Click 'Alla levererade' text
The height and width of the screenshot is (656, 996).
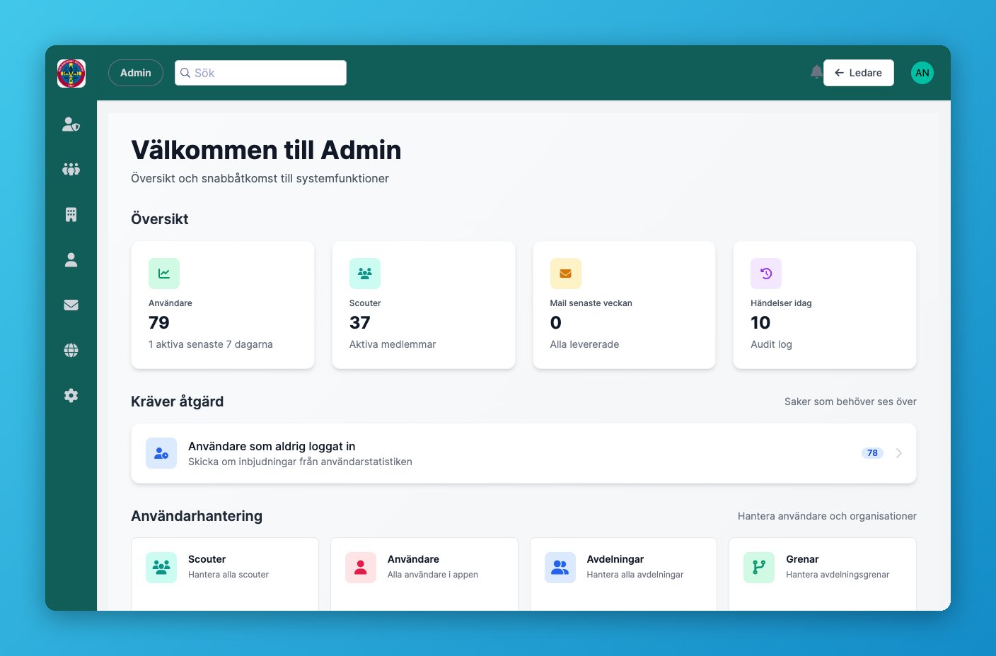(x=584, y=344)
